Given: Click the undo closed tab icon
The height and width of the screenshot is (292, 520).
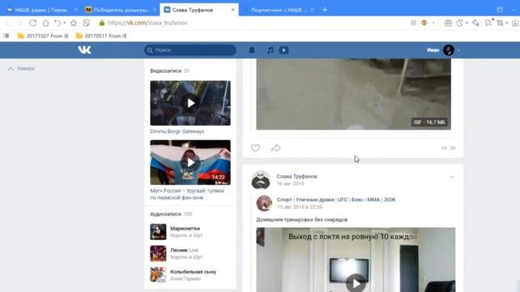Looking at the screenshot, I should coord(58,23).
